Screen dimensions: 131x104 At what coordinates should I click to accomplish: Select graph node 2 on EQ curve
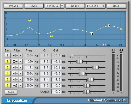pyautogui.click(x=51, y=36)
